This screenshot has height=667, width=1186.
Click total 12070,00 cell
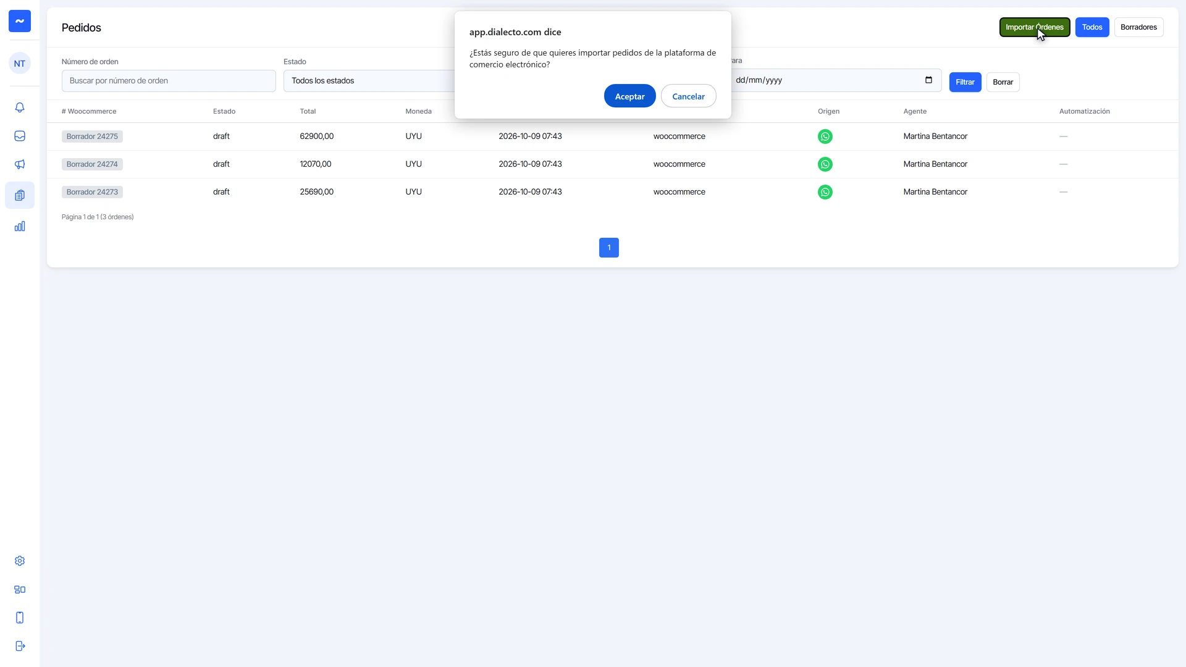315,164
